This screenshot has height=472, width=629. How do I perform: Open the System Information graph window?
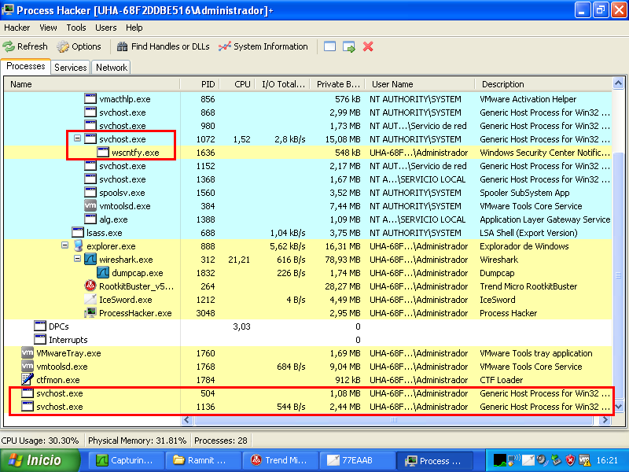pyautogui.click(x=263, y=46)
